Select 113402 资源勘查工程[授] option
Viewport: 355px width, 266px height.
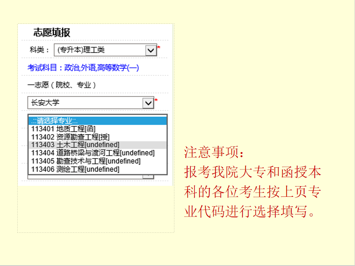click(70, 137)
